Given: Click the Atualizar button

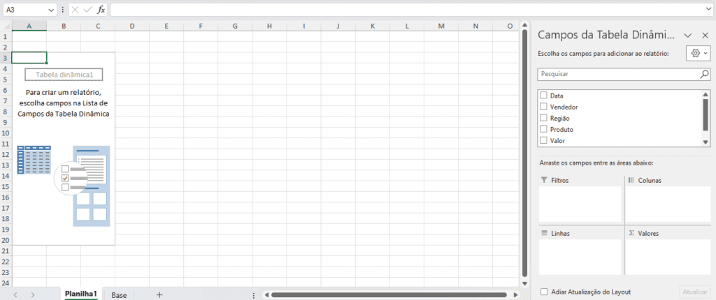Looking at the screenshot, I should tap(695, 292).
